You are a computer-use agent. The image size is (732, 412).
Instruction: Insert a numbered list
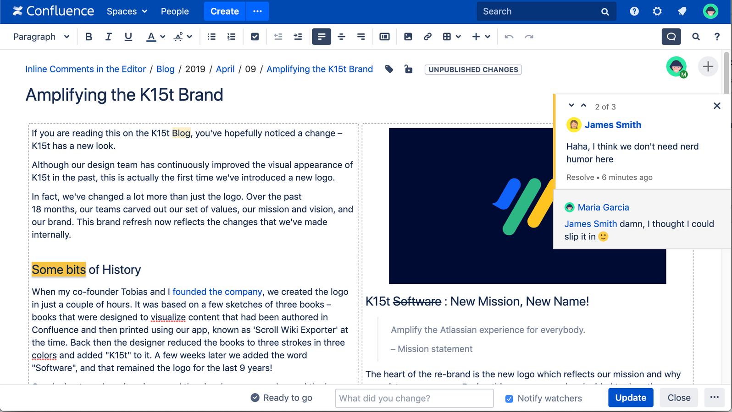tap(231, 37)
